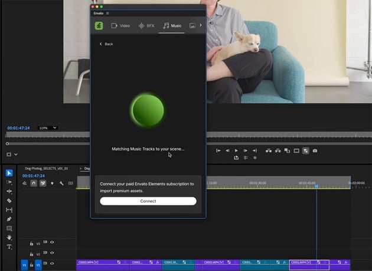Add a marker using the timeline marker icon

pyautogui.click(x=52, y=183)
